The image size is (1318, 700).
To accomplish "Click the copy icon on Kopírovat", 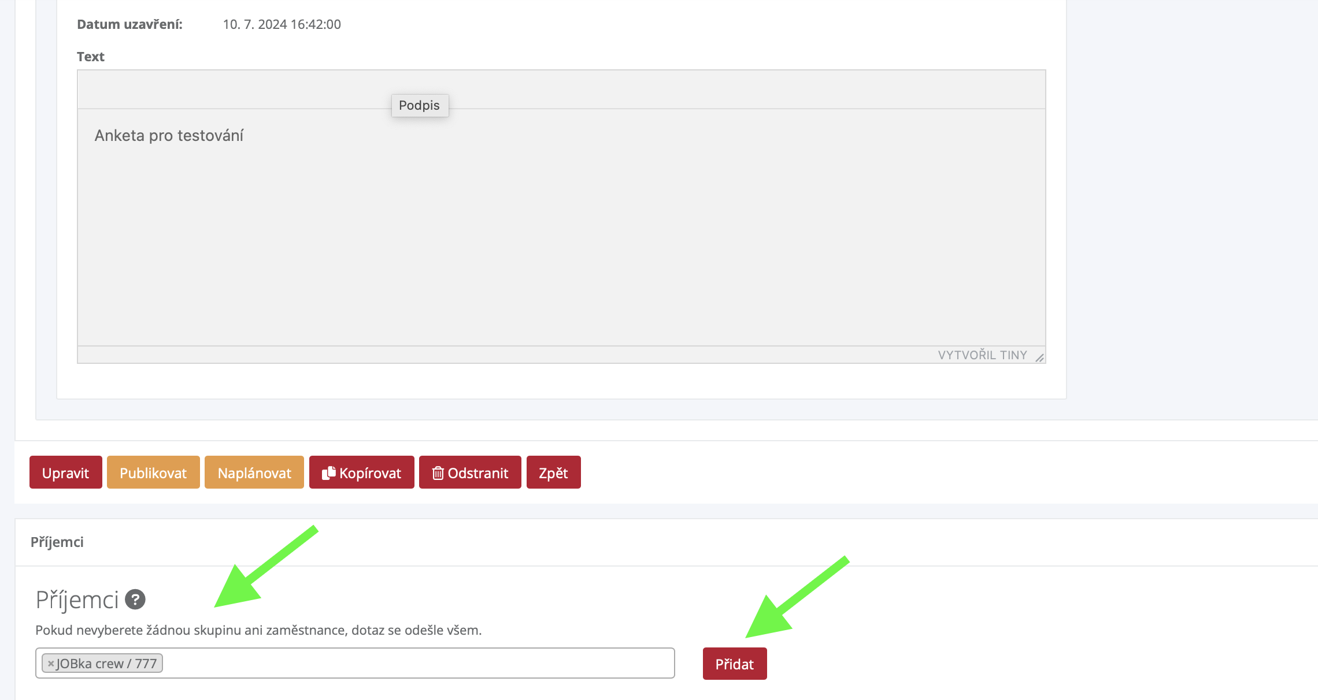I will point(328,472).
